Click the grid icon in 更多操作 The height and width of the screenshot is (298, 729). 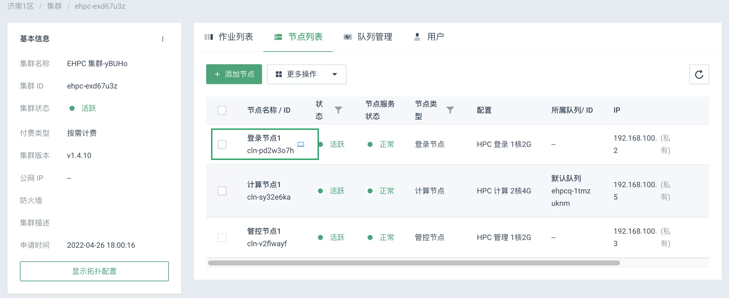pyautogui.click(x=279, y=74)
